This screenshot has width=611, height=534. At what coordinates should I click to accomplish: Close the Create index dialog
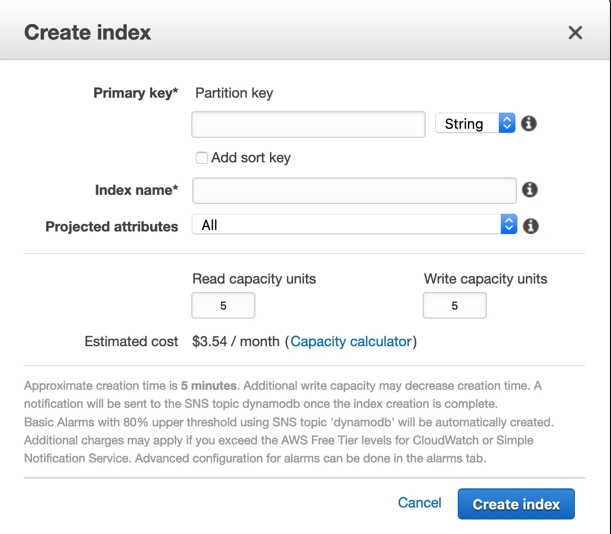click(x=575, y=33)
